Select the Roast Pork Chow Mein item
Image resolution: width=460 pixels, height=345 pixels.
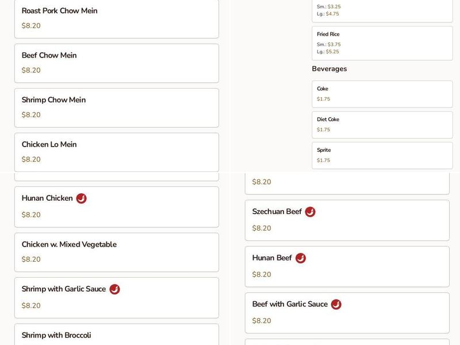click(116, 18)
